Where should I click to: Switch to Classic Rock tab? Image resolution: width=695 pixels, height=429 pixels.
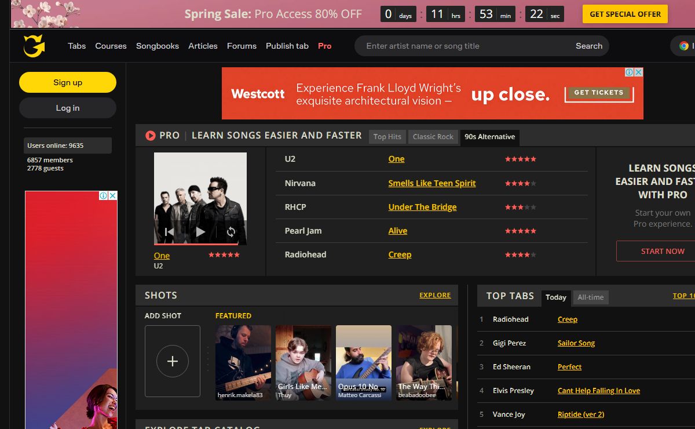433,137
